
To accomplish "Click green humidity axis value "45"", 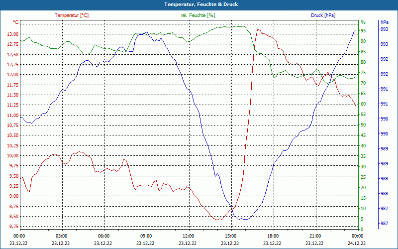I will [x=363, y=135].
